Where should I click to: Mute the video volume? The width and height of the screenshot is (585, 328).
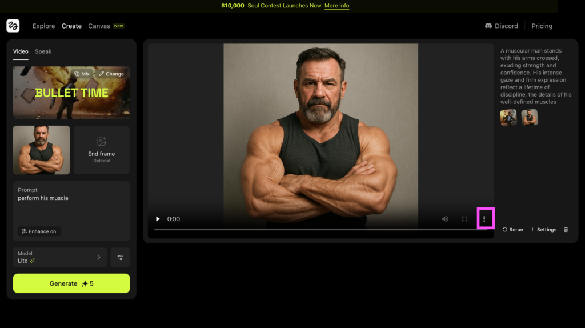pyautogui.click(x=445, y=219)
